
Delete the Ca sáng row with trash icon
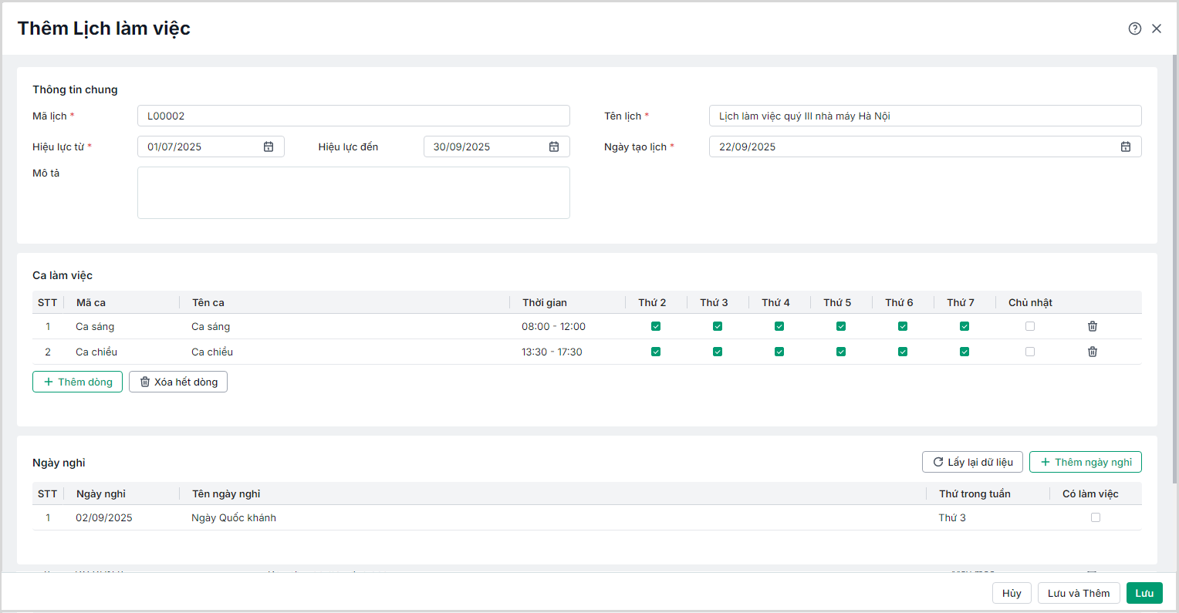1093,326
